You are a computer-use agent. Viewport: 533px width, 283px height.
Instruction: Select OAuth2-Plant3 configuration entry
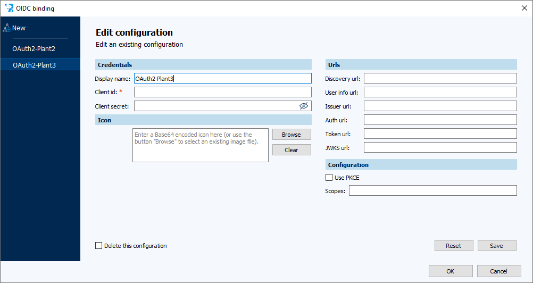coord(34,65)
